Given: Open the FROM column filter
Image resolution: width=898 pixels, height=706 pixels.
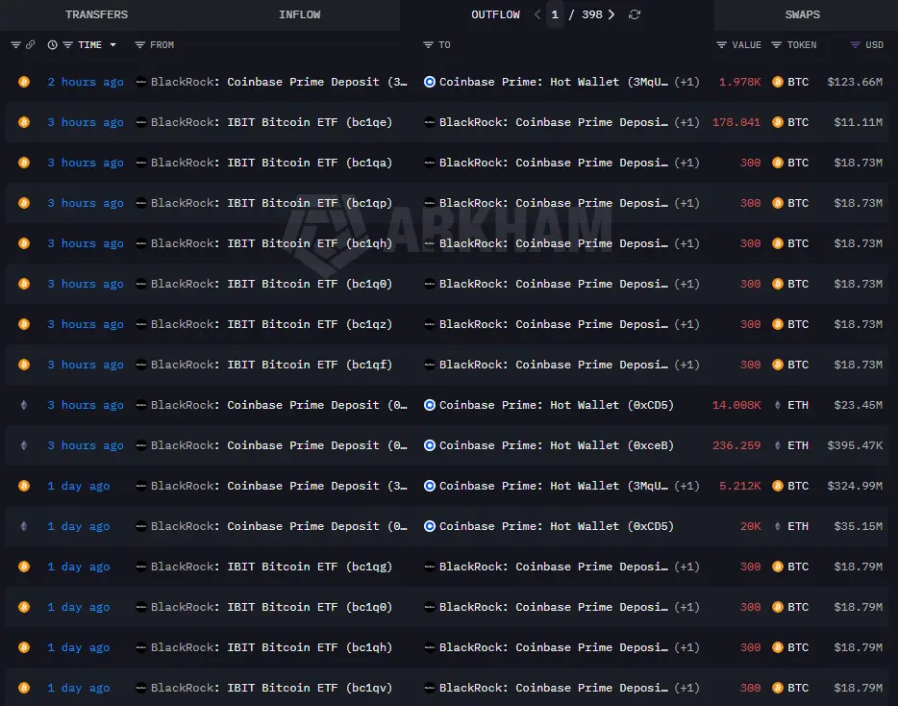Looking at the screenshot, I should coord(139,44).
